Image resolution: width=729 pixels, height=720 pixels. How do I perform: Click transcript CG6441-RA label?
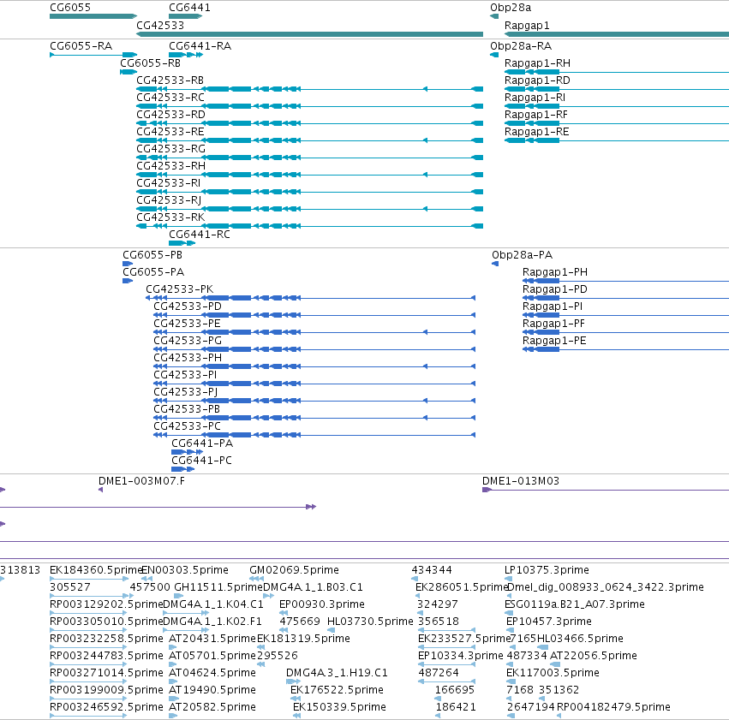point(200,46)
